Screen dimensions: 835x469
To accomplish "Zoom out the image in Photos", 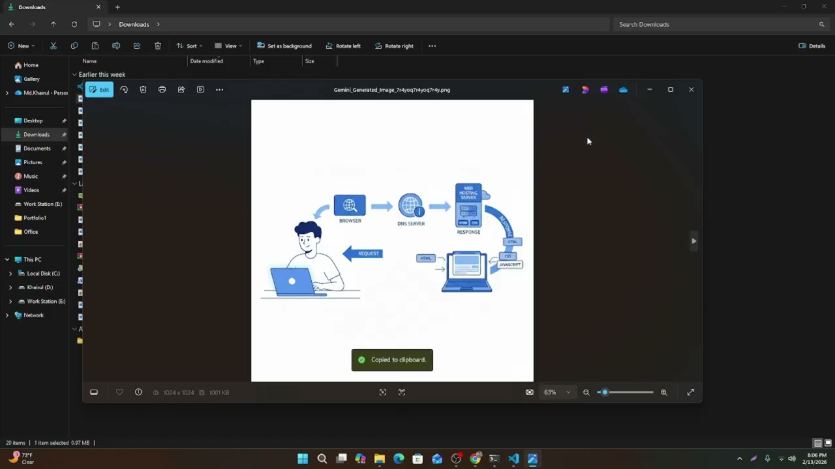I will pyautogui.click(x=586, y=392).
